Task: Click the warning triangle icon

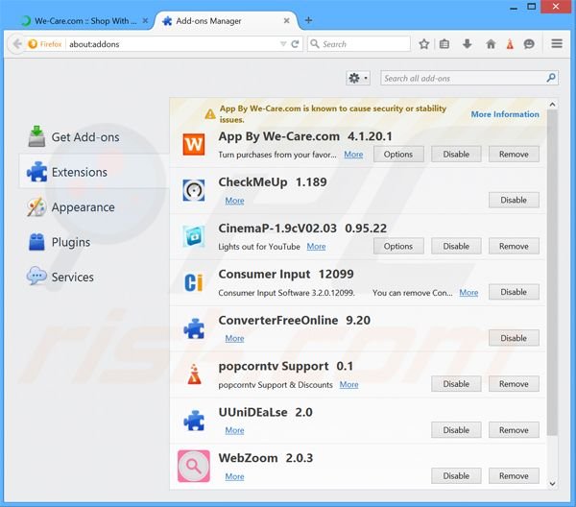Action: tap(210, 114)
